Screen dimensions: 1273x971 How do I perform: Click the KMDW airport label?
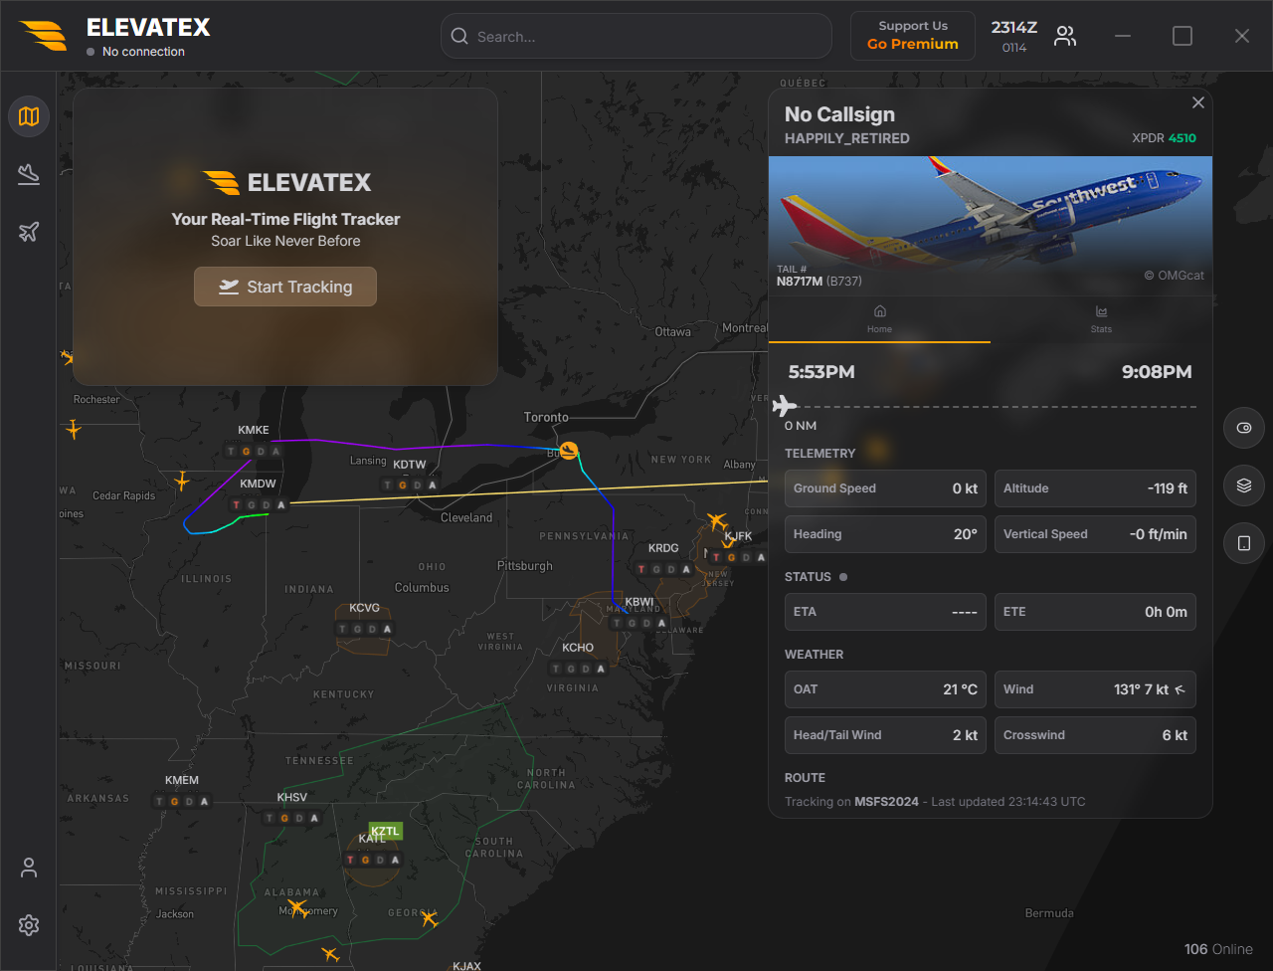[x=259, y=485]
